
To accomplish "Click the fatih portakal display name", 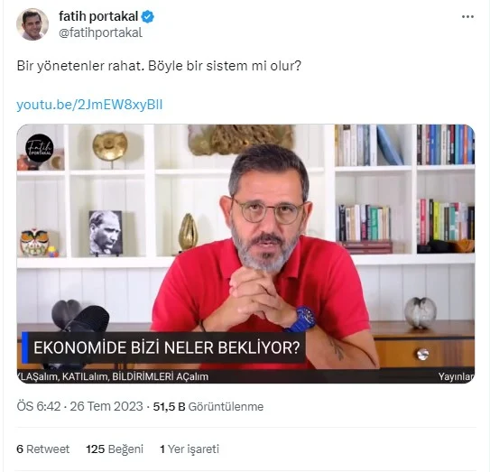I will tap(98, 16).
